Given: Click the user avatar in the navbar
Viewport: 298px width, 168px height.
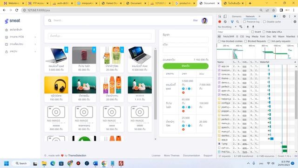Looking at the screenshot, I should tap(204, 21).
